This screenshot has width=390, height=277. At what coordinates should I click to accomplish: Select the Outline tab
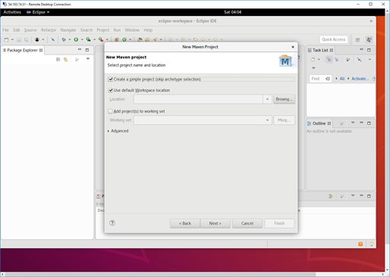coord(319,123)
